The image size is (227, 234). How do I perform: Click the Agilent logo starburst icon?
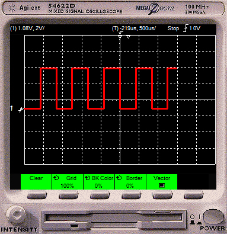click(x=12, y=8)
